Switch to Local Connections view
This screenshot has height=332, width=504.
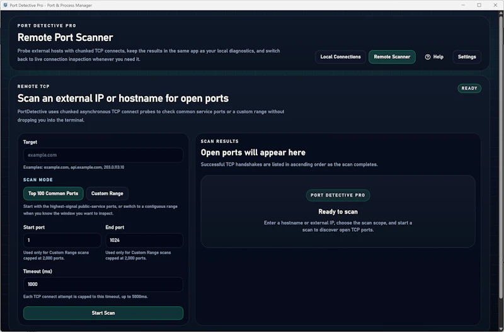pos(340,57)
